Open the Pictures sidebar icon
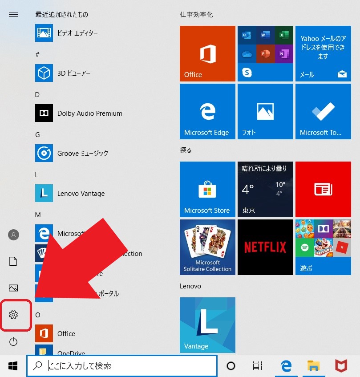Viewport: 360px width, 377px height. coord(13,288)
